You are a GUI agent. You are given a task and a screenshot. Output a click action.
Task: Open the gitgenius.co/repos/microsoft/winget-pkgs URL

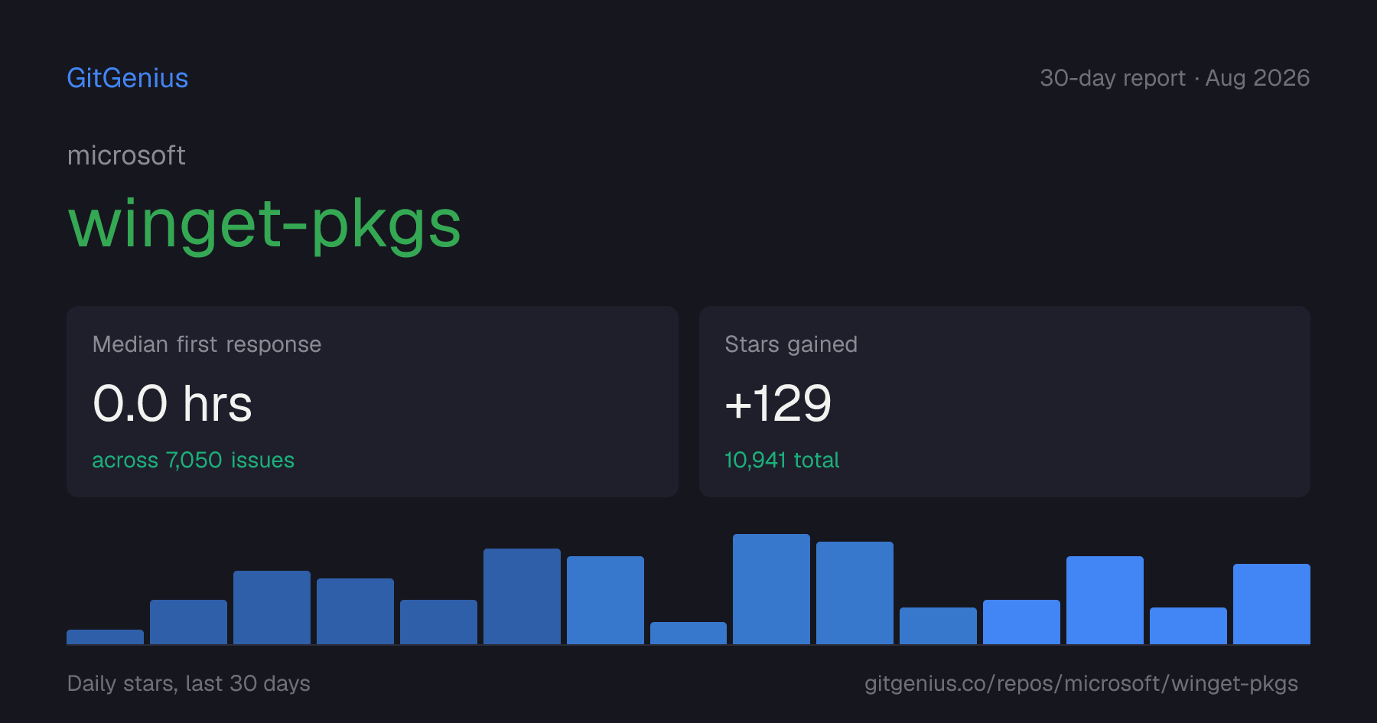[1081, 683]
